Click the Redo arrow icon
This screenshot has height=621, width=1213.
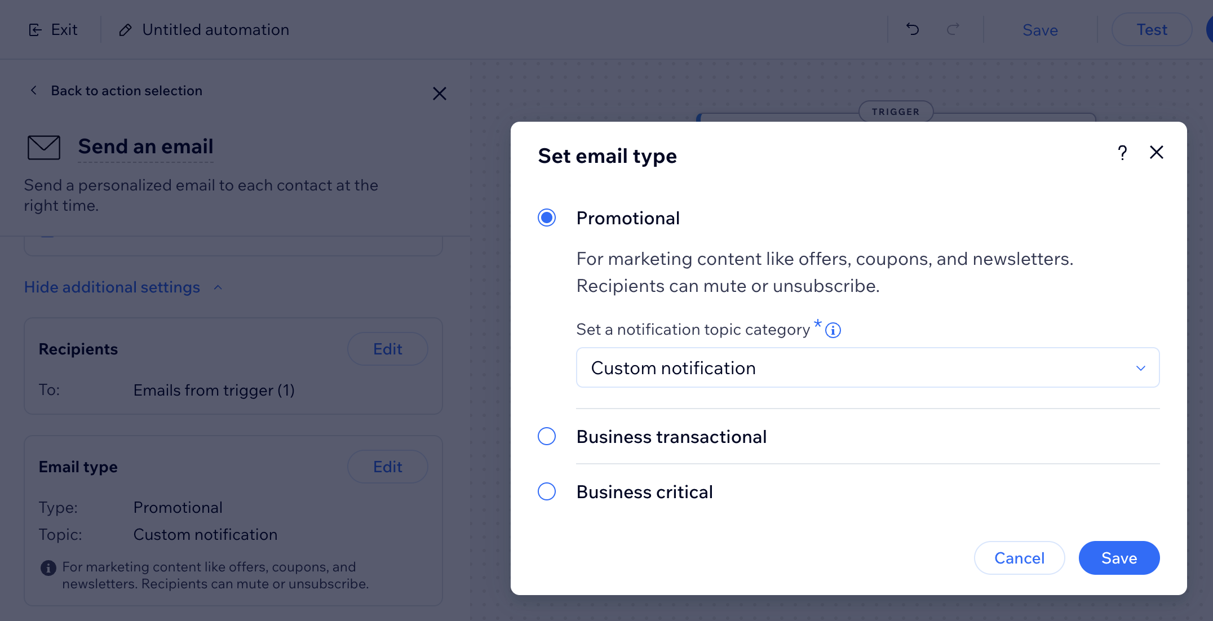point(953,29)
